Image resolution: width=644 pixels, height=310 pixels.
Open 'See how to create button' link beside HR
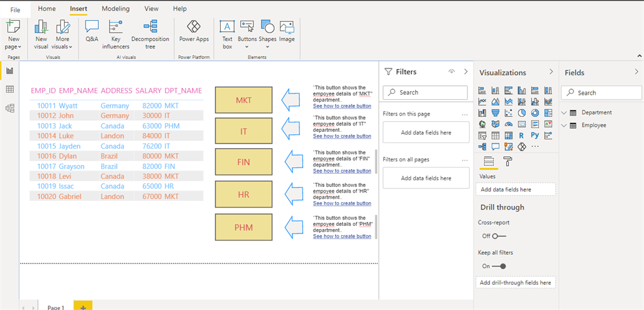341,203
